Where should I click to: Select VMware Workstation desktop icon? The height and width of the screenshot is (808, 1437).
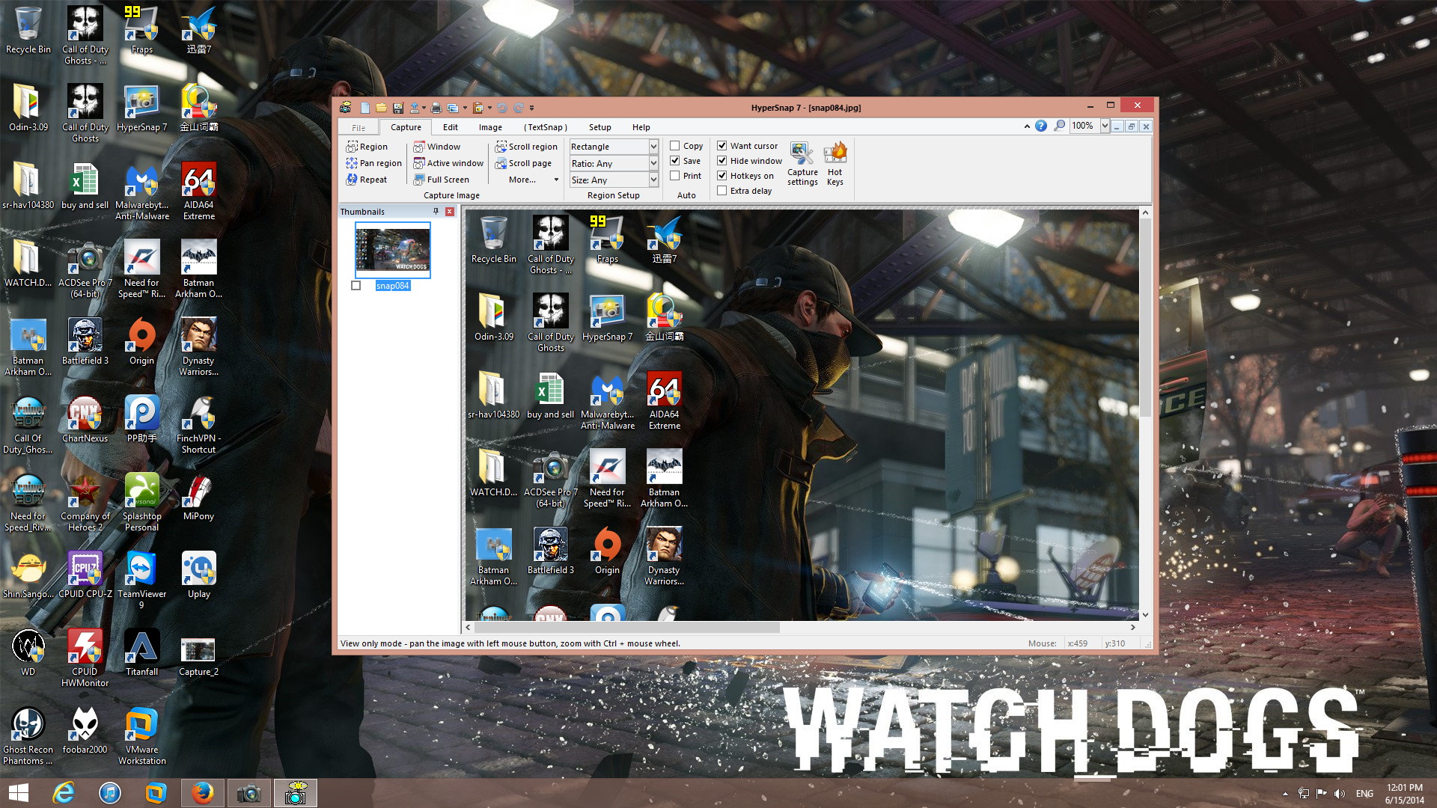pyautogui.click(x=141, y=736)
